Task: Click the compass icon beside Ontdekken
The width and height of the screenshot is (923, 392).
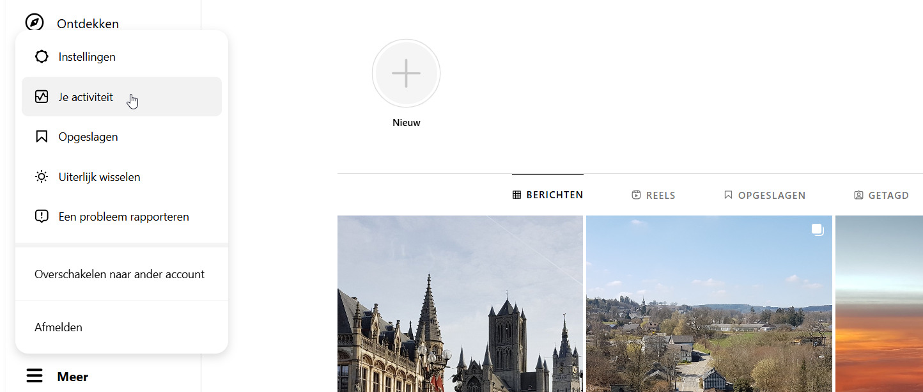Action: (x=35, y=22)
